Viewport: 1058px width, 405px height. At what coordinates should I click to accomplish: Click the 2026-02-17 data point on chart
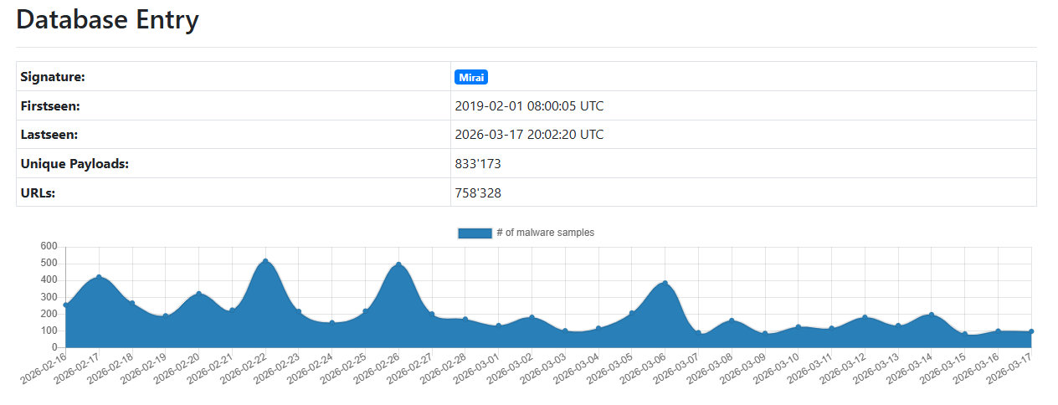[x=99, y=278]
